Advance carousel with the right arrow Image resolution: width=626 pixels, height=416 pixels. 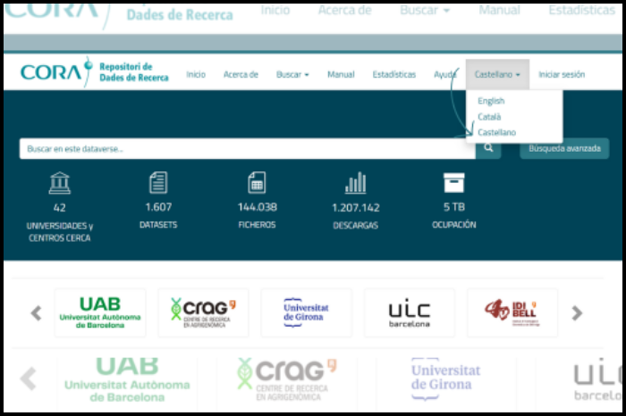[577, 313]
